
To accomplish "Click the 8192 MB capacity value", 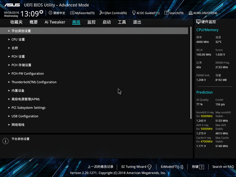I will coord(221,80).
